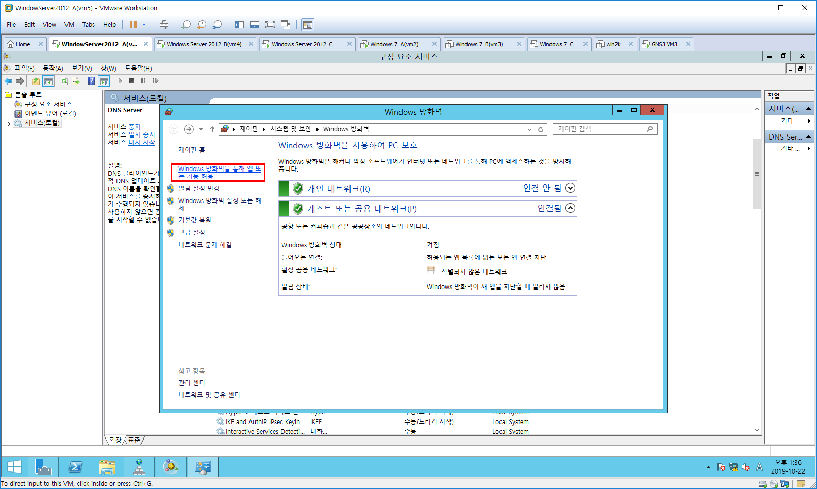Select 서비스(로컬) in console tree
Image resolution: width=817 pixels, height=489 pixels.
[42, 123]
